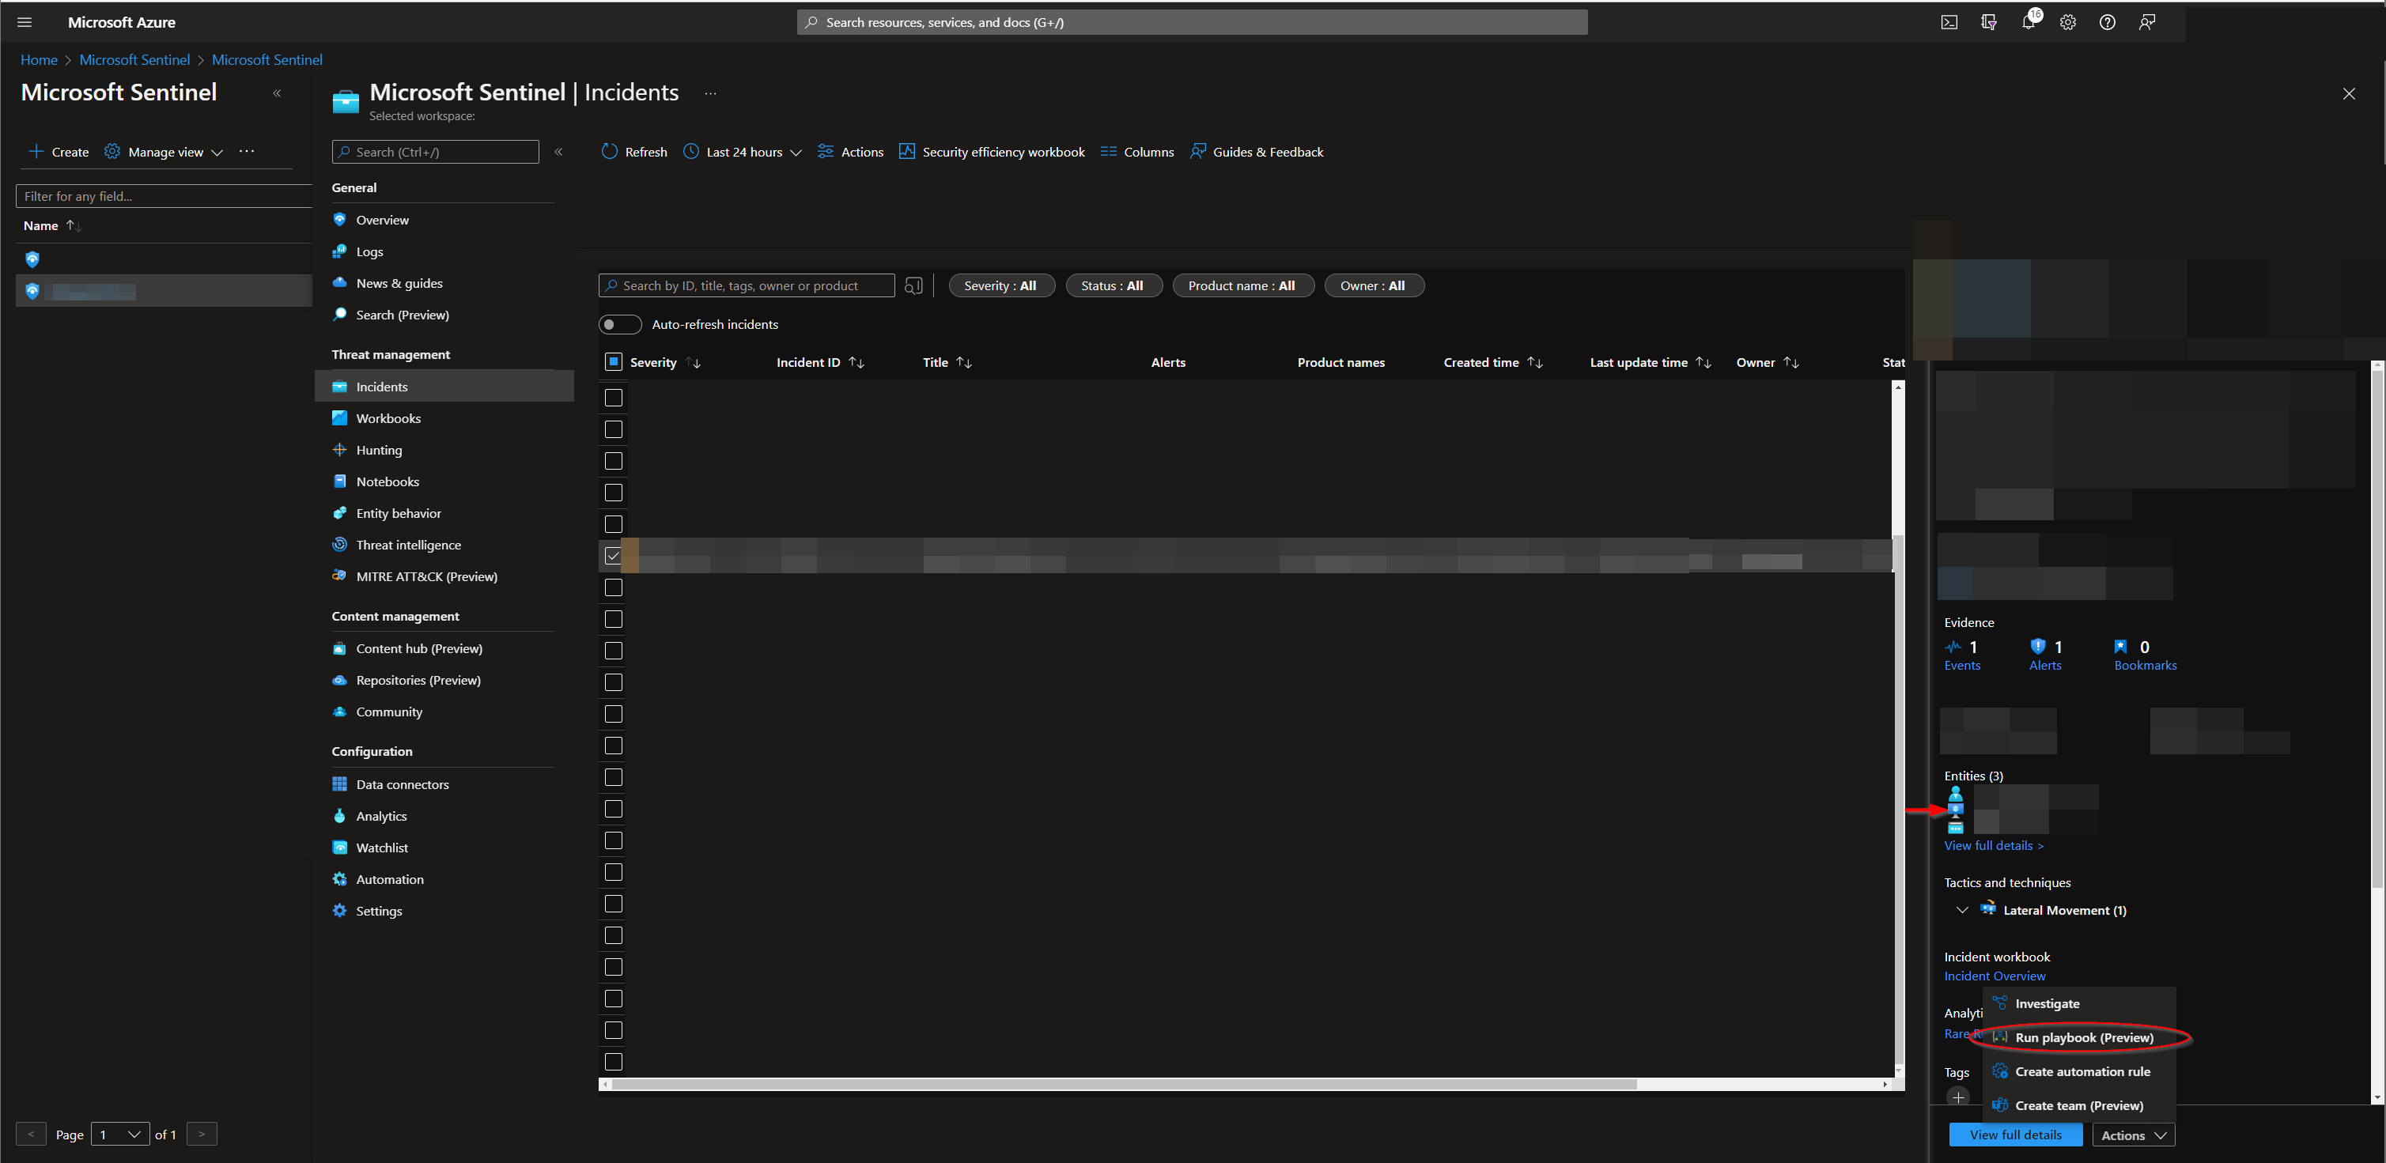The height and width of the screenshot is (1163, 2386).
Task: Open the Owner : All filter
Action: pos(1373,285)
